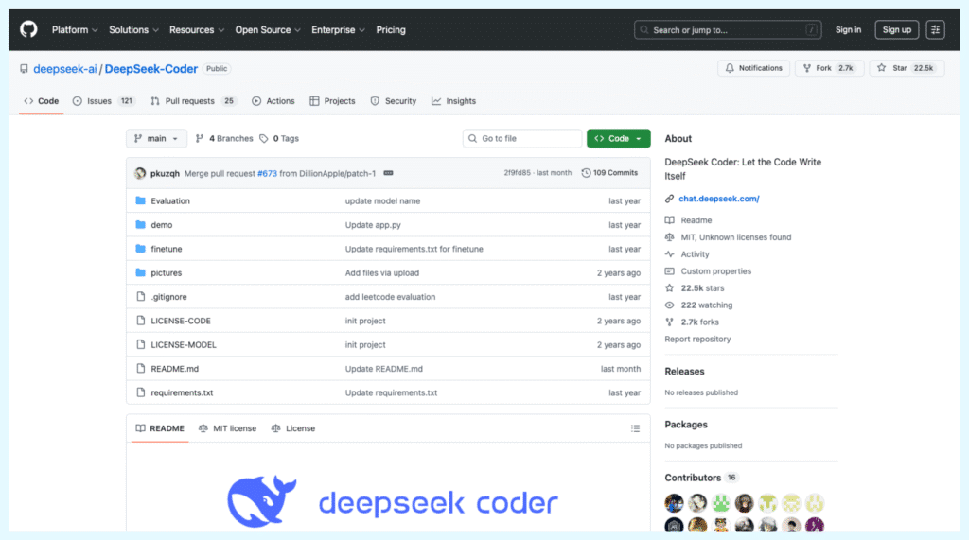Open the main branch selector dropdown
This screenshot has height=540, width=969.
[156, 138]
